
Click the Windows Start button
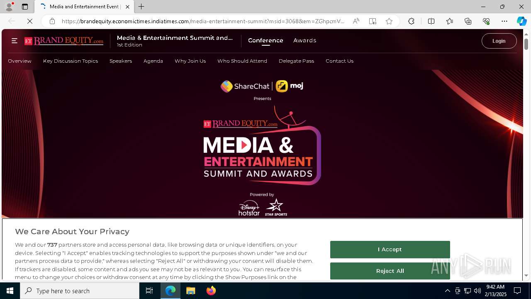coord(10,291)
